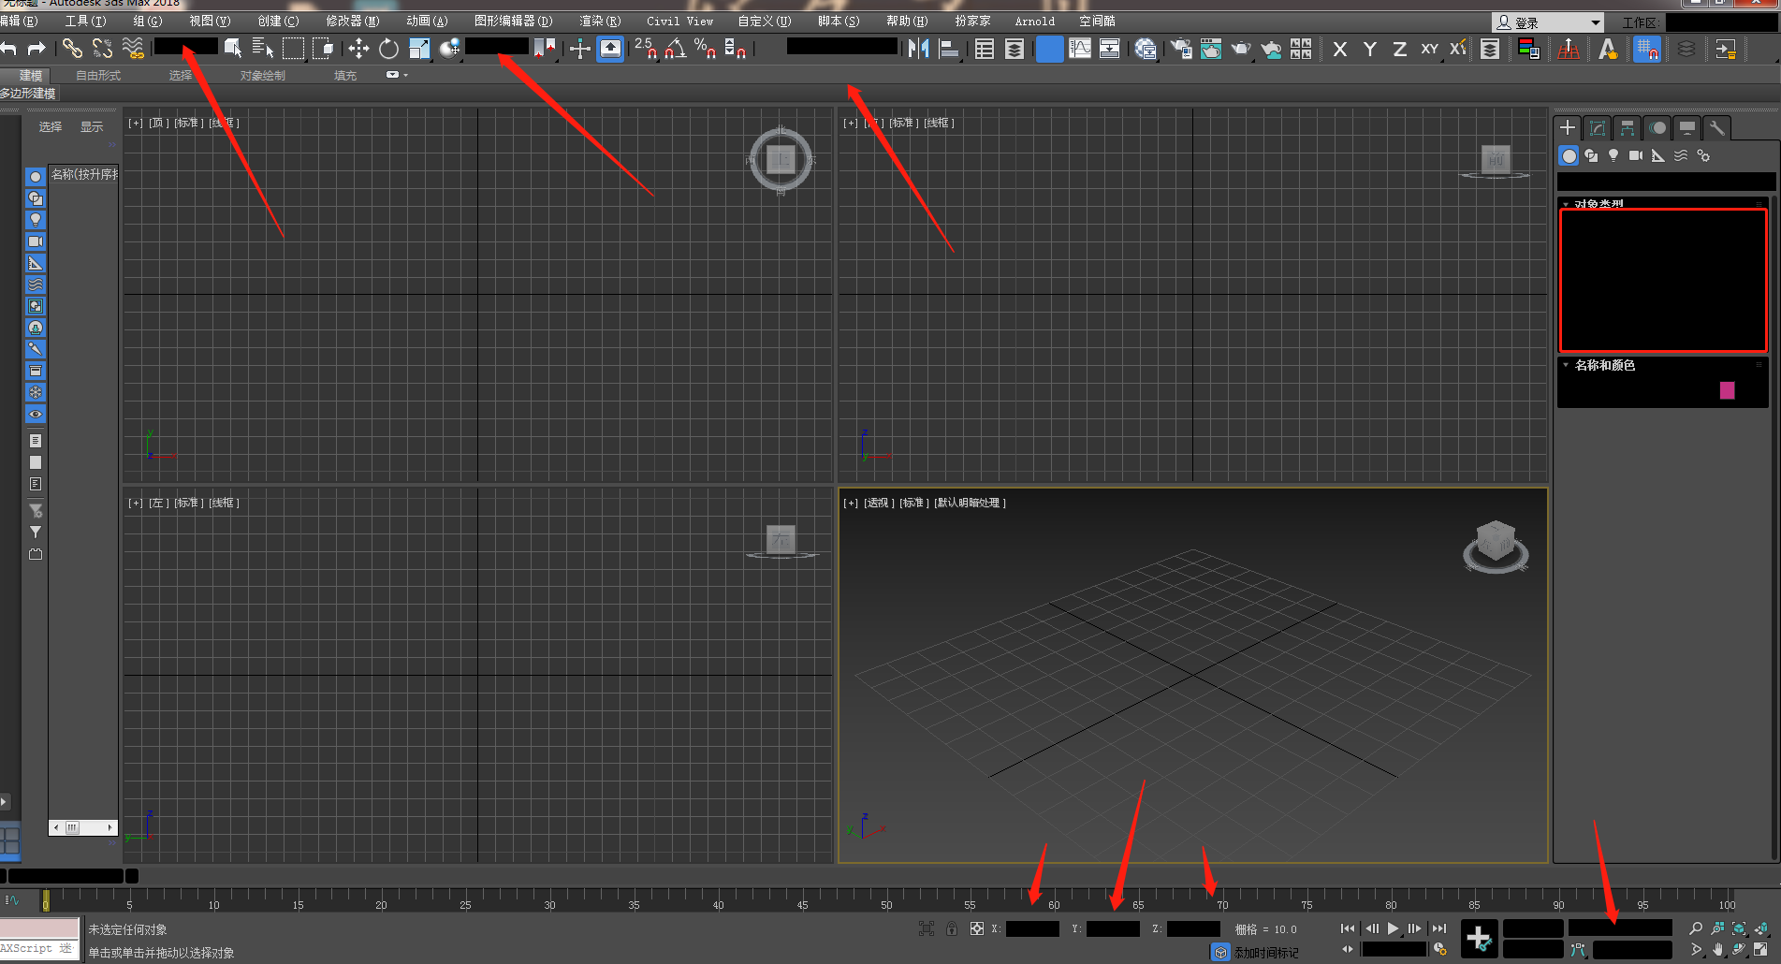The height and width of the screenshot is (964, 1781).
Task: Choose the Select Object cursor tool
Action: 233,49
